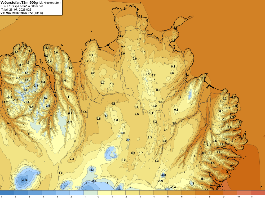Click the temperature value '4.7'

tap(76, 85)
